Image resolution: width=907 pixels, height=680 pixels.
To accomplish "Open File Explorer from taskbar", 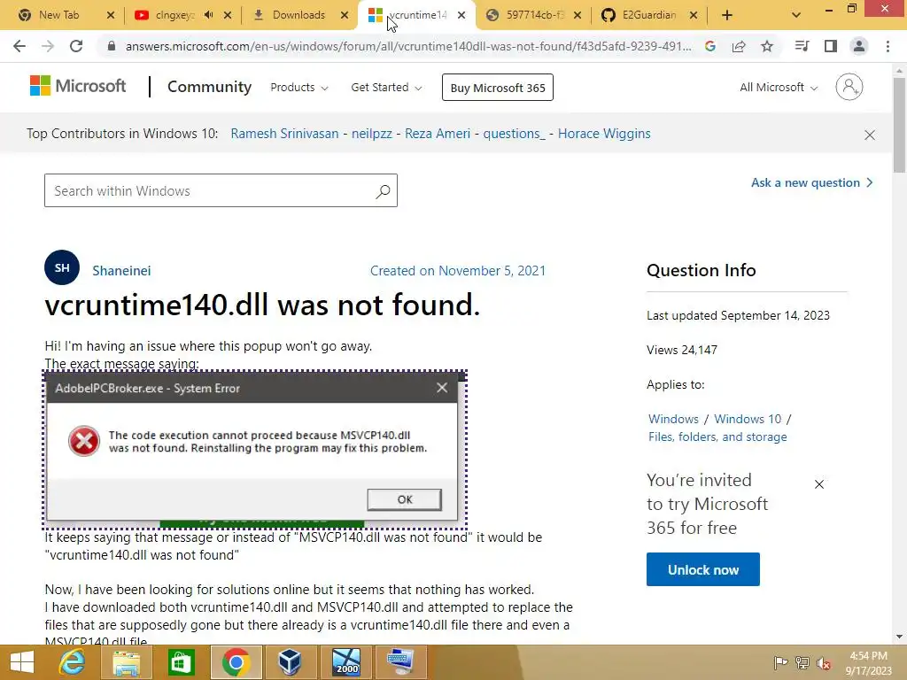I will point(126,662).
